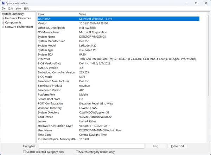Select Embedded Controller Version row
211x155 pixels.
pos(119,72)
